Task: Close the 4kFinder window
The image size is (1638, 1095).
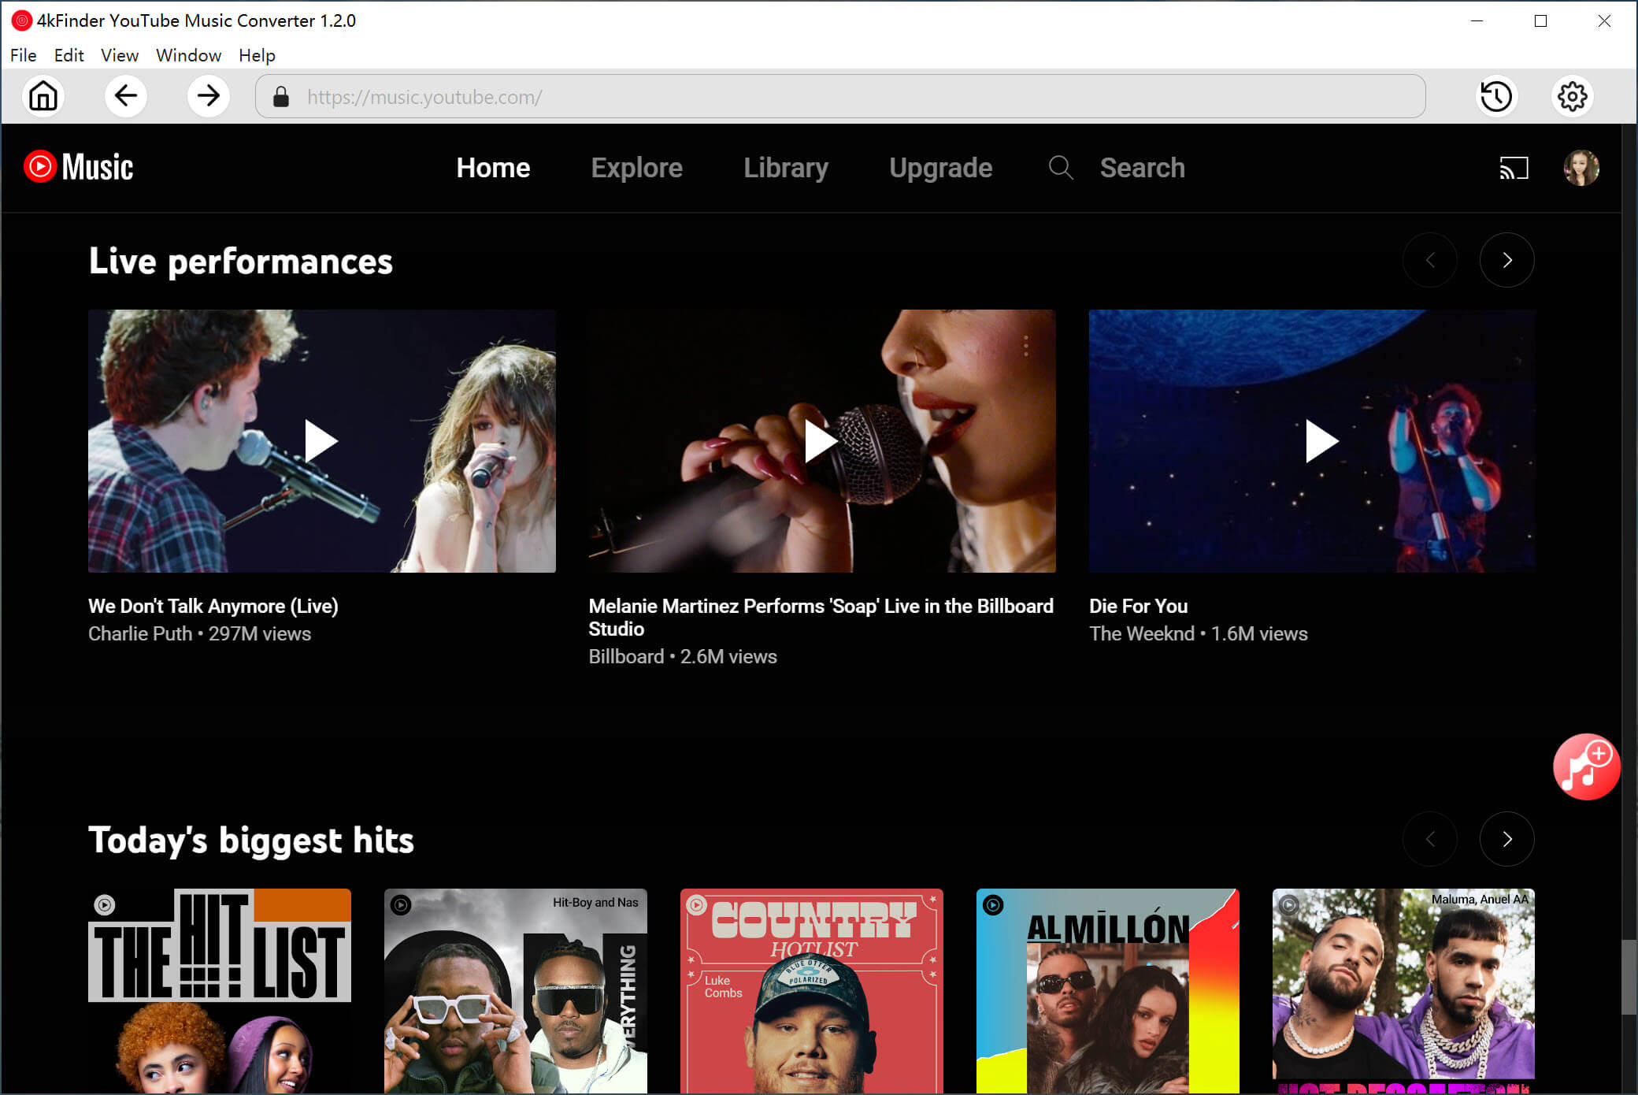Action: coord(1604,21)
